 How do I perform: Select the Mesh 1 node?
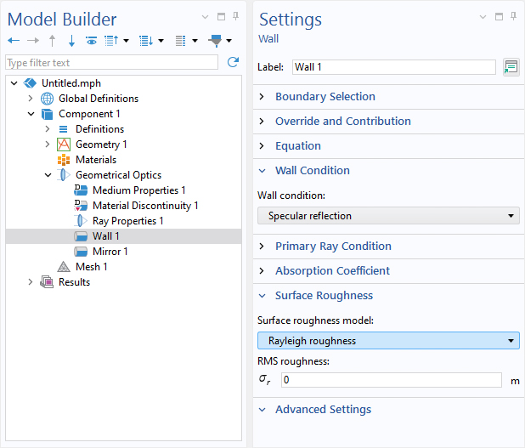[x=93, y=267]
